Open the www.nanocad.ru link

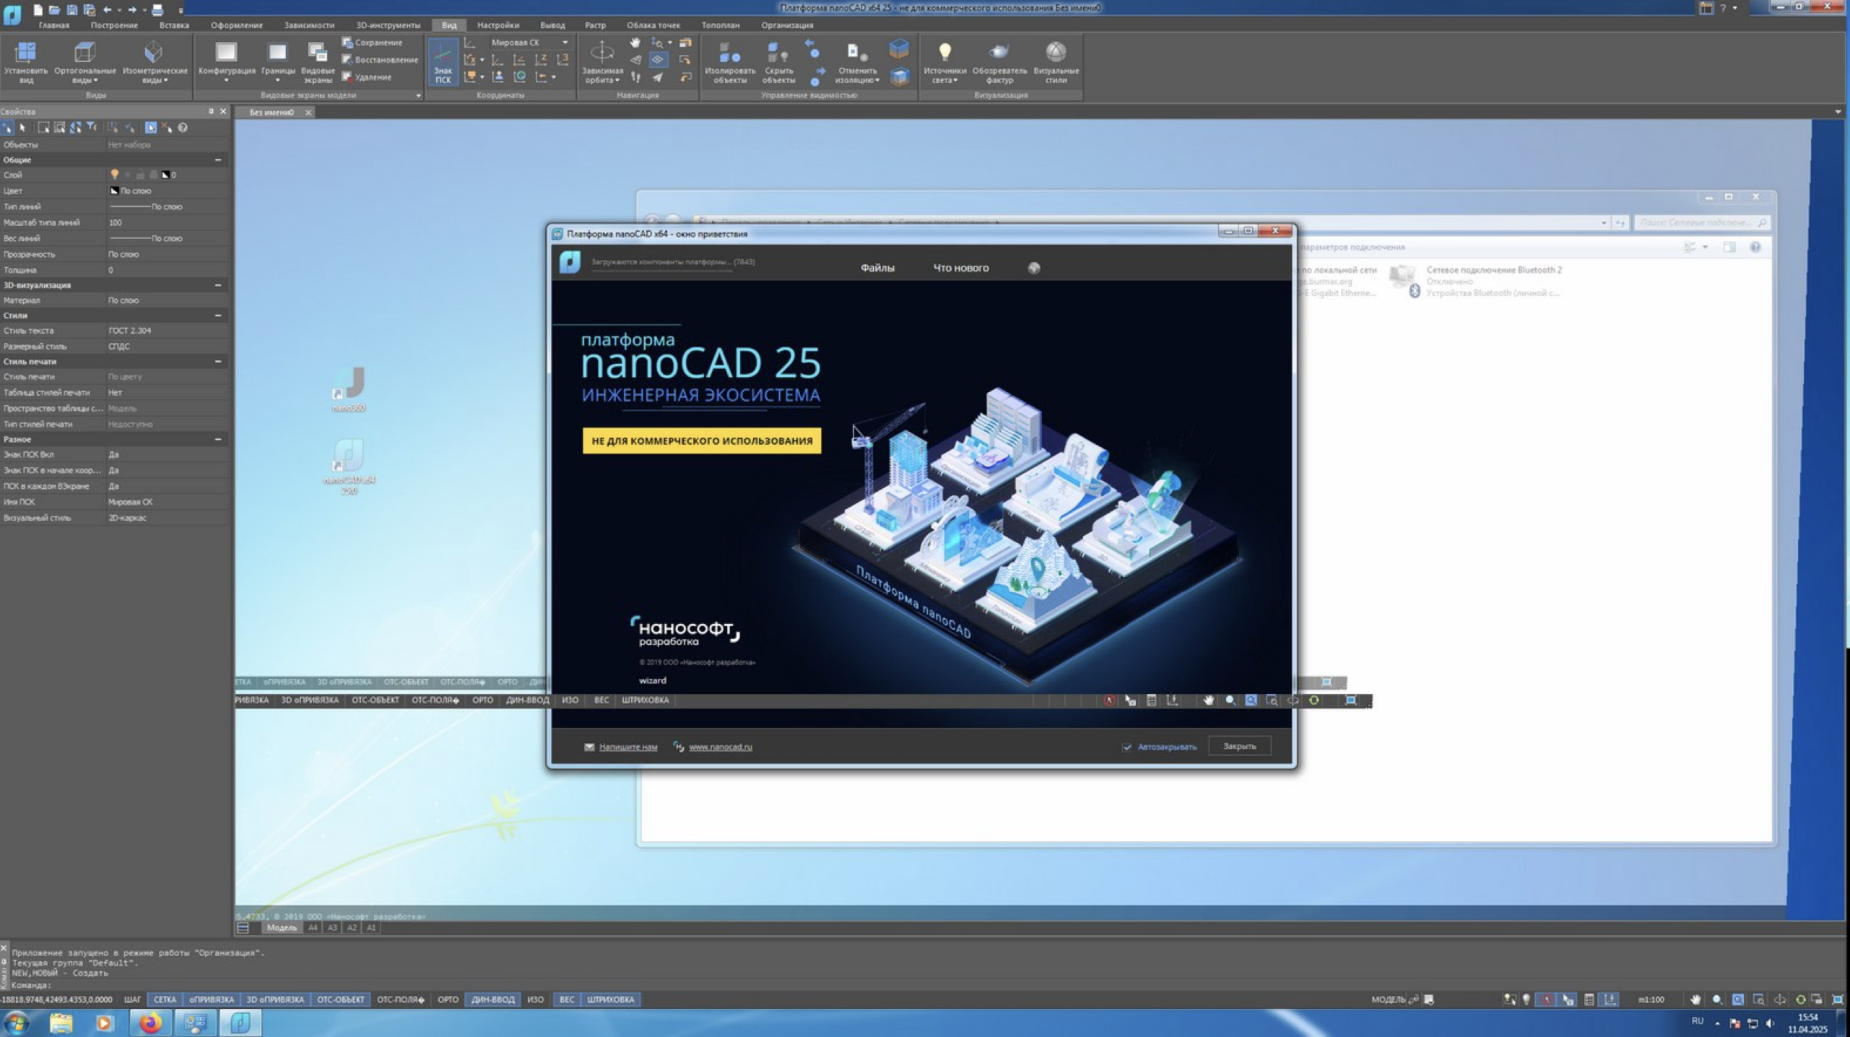(x=720, y=747)
